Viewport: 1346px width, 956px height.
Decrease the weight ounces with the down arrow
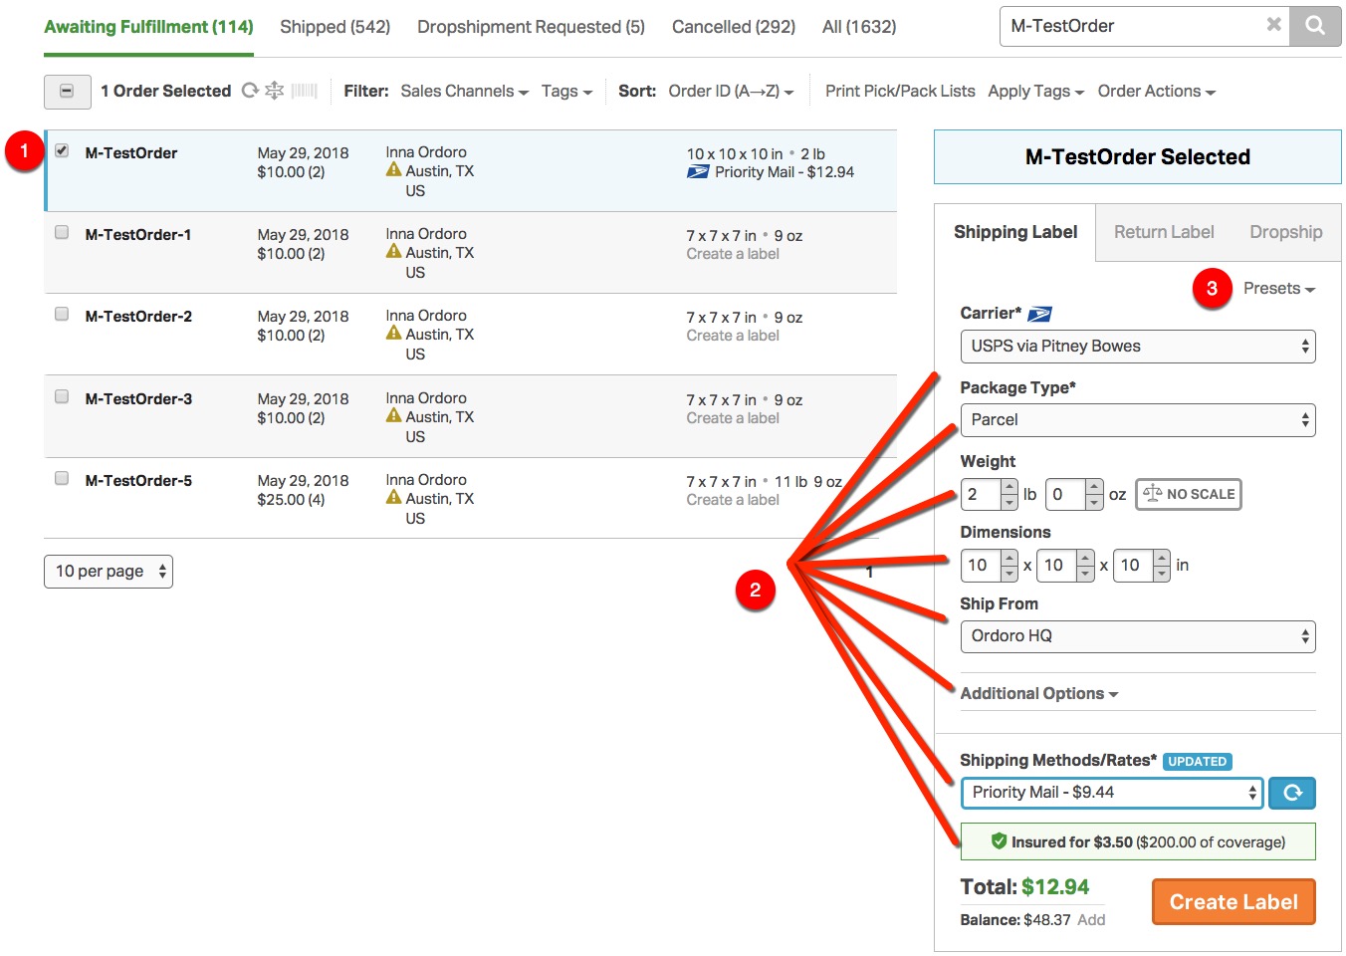coord(1094,502)
